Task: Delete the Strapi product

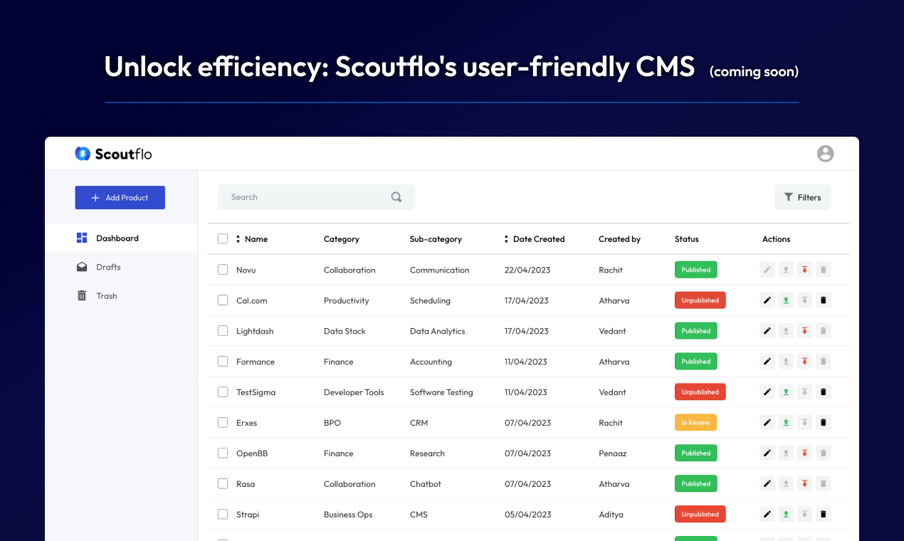Action: (824, 515)
